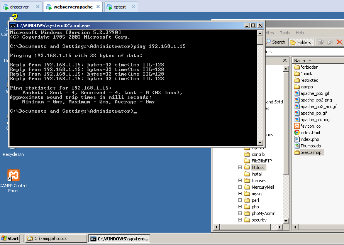Image resolution: width=344 pixels, height=245 pixels.
Task: Expand the perl tree node
Action: [240, 200]
